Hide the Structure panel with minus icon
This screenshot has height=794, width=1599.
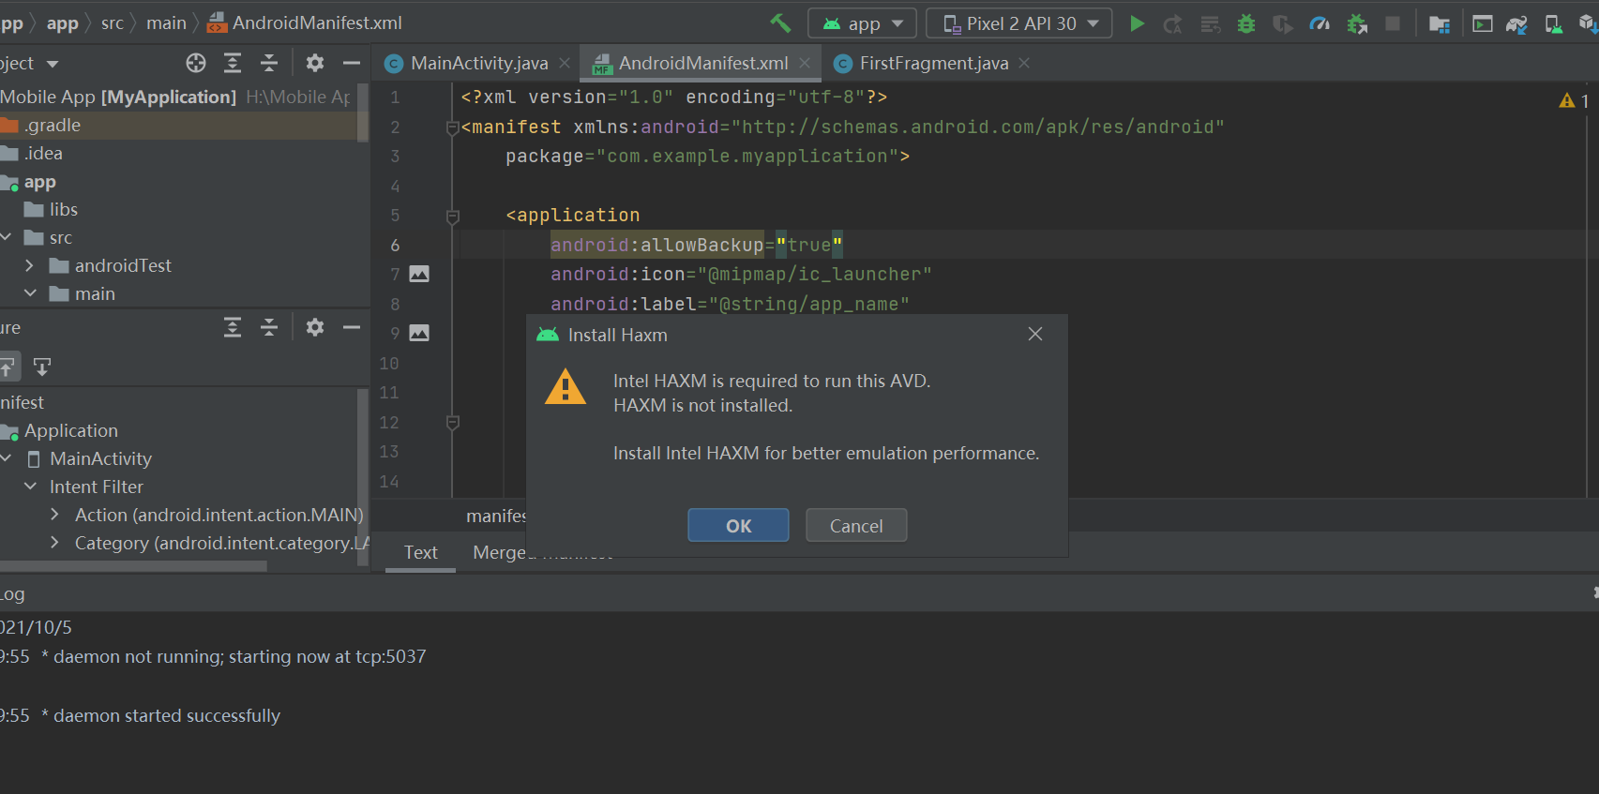click(x=352, y=327)
